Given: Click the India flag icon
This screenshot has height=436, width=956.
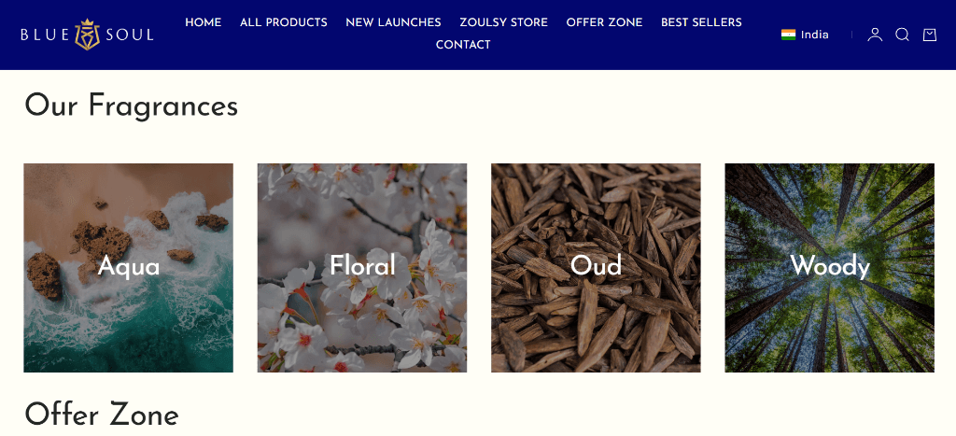Looking at the screenshot, I should 788,35.
